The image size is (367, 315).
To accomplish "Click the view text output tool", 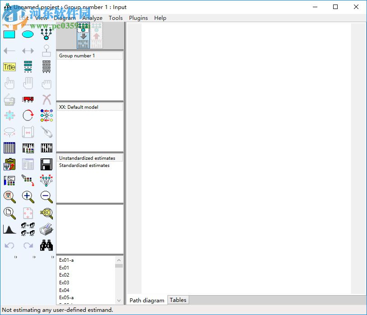I will pyautogui.click(x=28, y=164).
